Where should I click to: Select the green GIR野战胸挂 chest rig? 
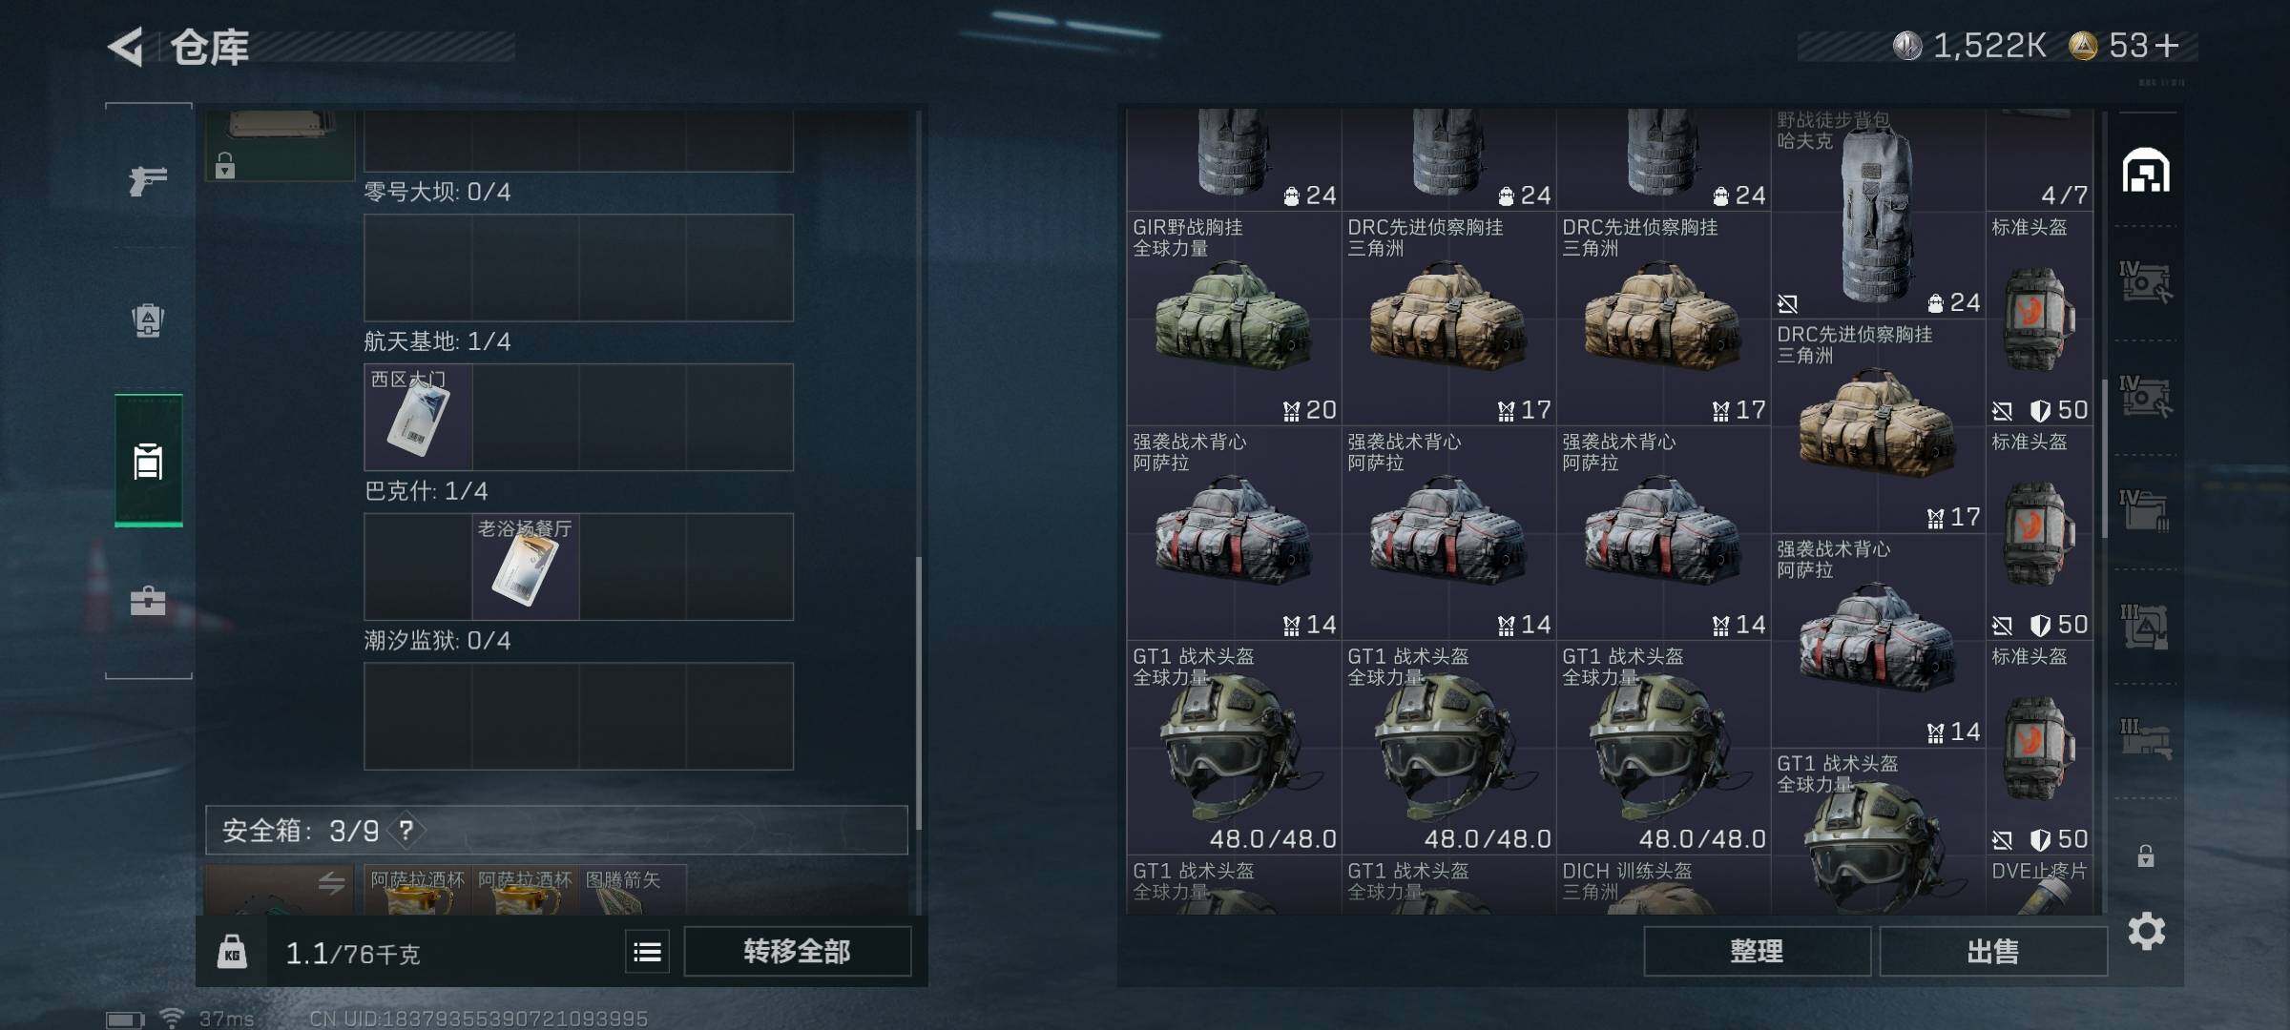coord(1234,319)
